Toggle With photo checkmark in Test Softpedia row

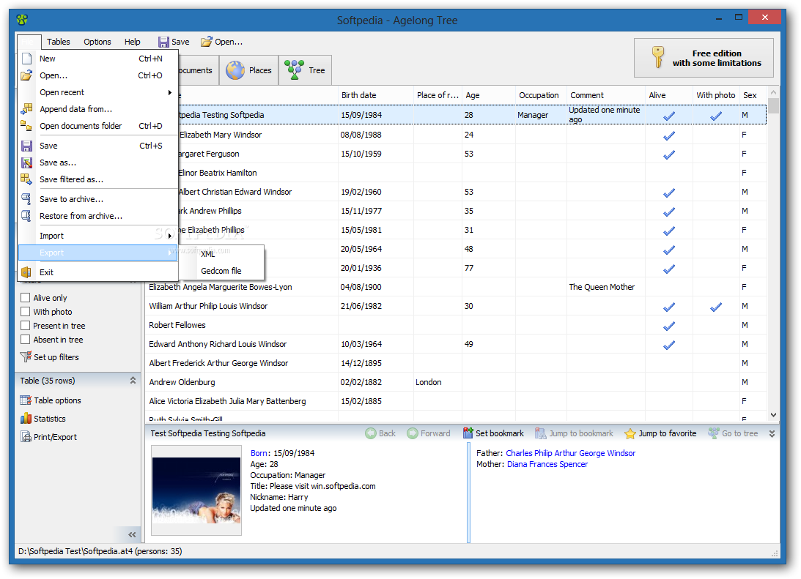click(716, 116)
